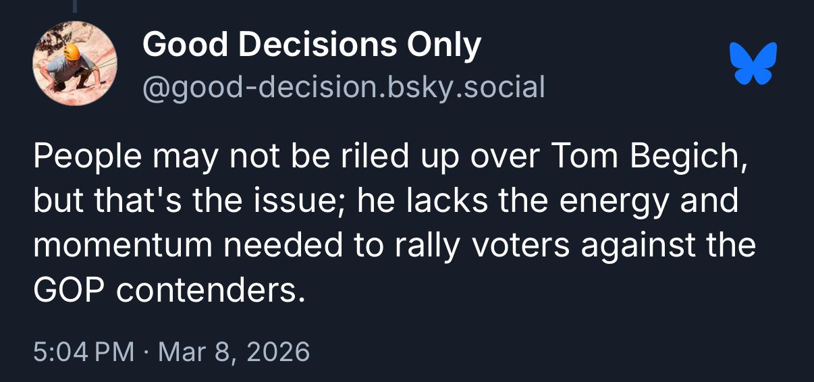The width and height of the screenshot is (814, 382).
Task: Click the @good-decision.bsky.social handle
Action: pyautogui.click(x=343, y=87)
